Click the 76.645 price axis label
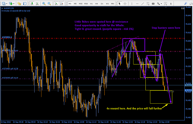This screenshot has width=193, height=124. 188,15
